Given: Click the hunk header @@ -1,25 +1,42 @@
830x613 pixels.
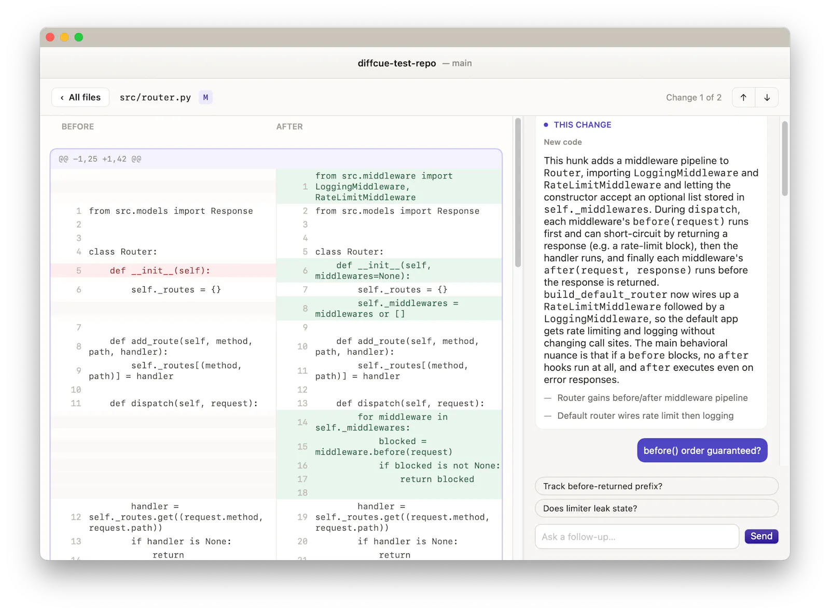Looking at the screenshot, I should [276, 159].
